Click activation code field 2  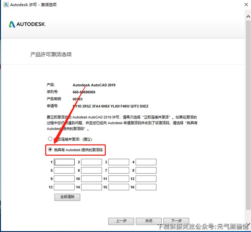[x=91, y=162]
